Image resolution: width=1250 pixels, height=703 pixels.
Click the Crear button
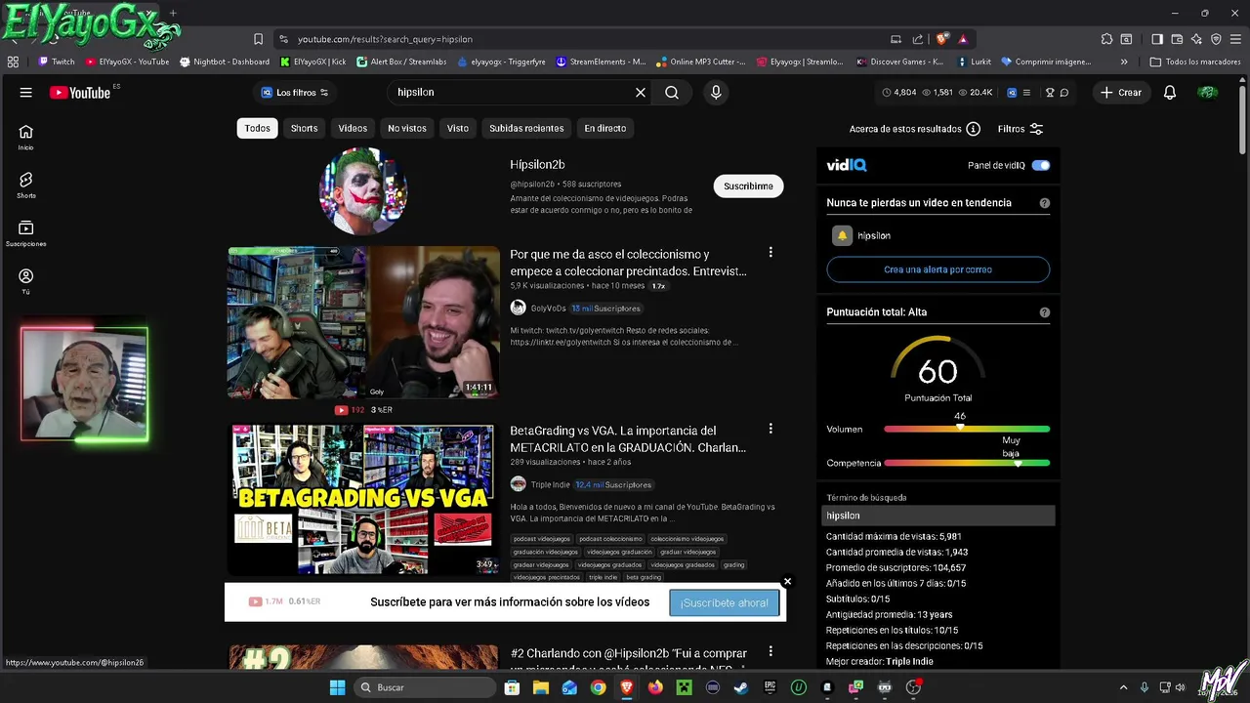[x=1121, y=92]
